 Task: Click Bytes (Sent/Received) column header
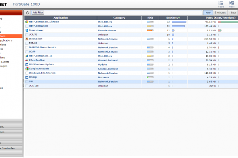[221, 18]
